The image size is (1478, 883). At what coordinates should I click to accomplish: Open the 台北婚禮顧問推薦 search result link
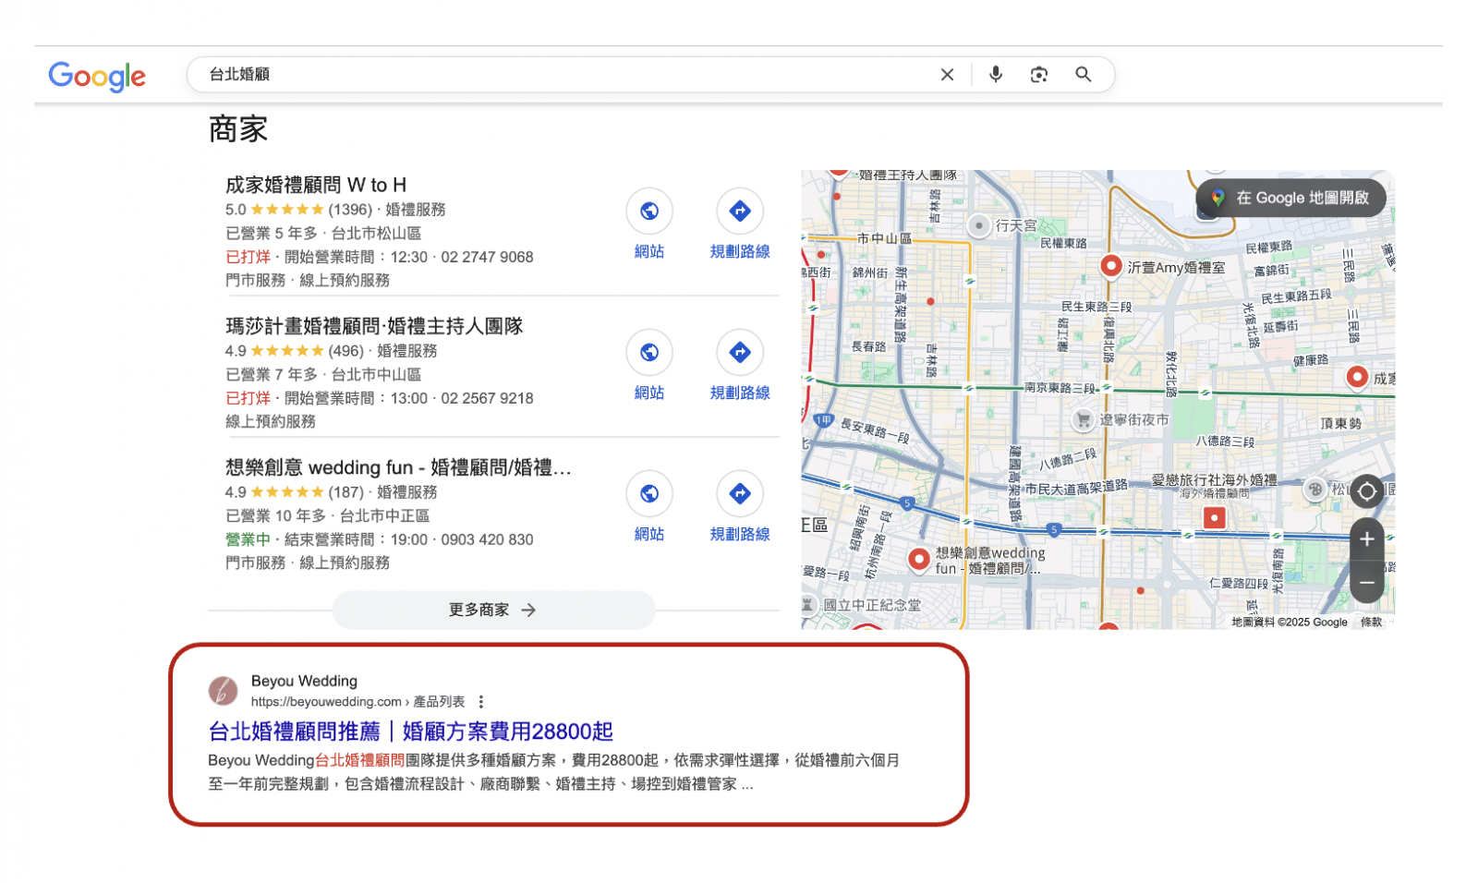(410, 732)
